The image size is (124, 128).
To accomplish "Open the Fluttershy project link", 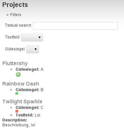I will tap(15, 64).
